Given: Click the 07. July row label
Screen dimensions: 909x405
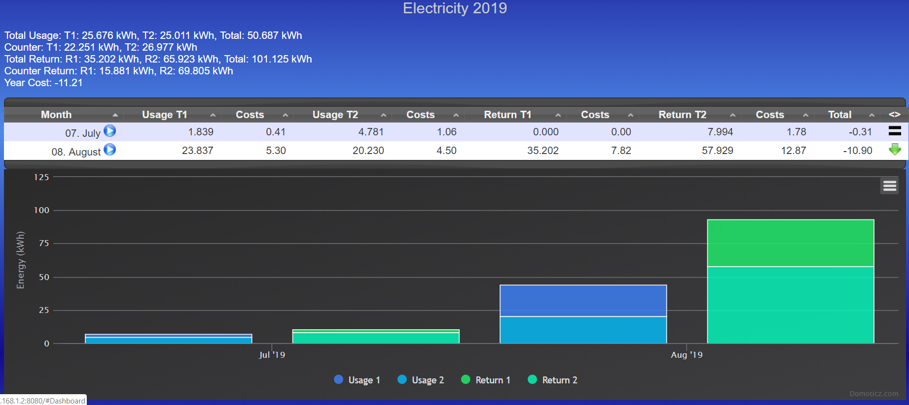Looking at the screenshot, I should [x=83, y=133].
